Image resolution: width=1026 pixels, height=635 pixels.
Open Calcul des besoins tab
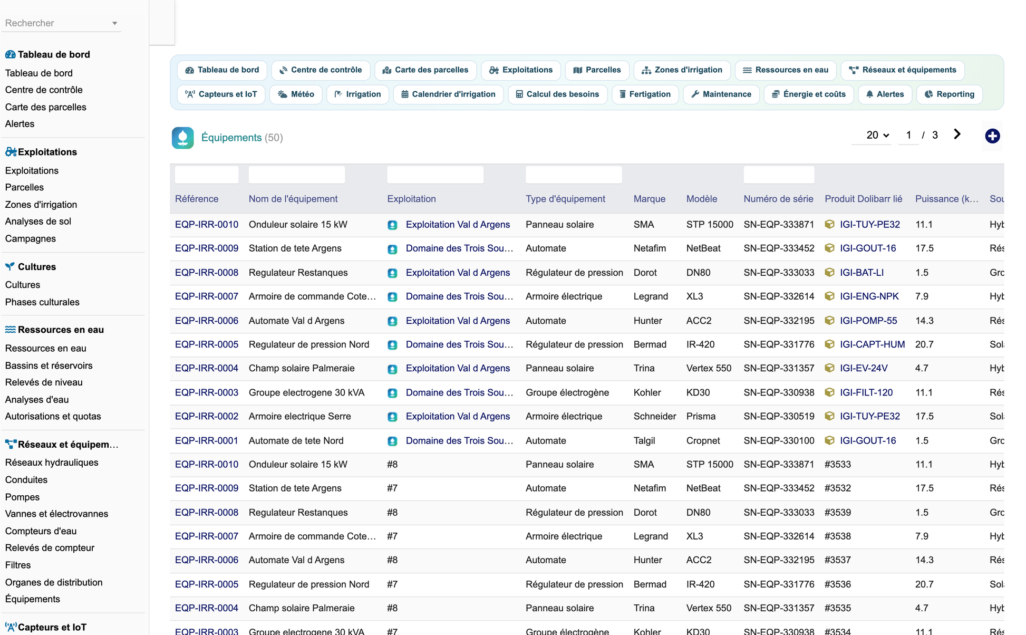[557, 94]
